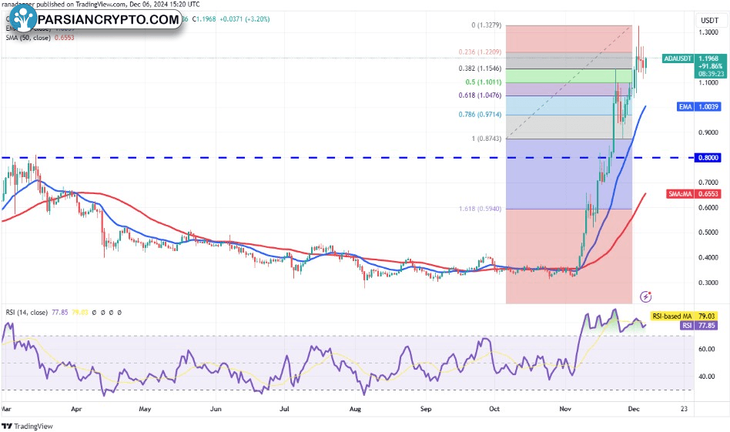Click the Dec 06, 2024 15:20 UTC timestamp

[165, 4]
